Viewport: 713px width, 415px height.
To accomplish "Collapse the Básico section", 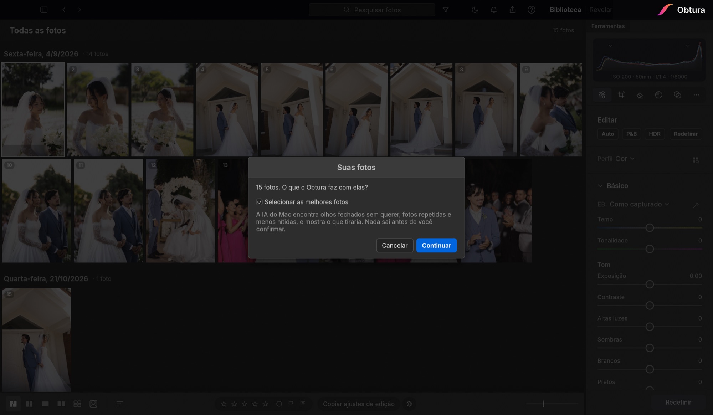I will 600,186.
